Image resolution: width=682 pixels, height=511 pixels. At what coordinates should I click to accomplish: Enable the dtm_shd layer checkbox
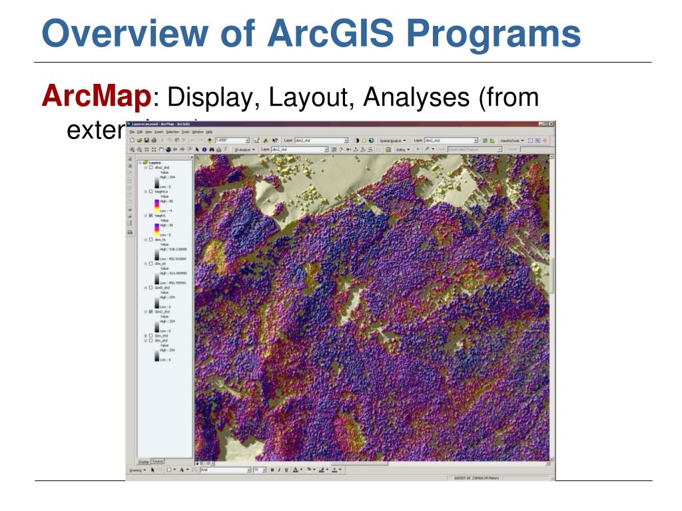151,341
